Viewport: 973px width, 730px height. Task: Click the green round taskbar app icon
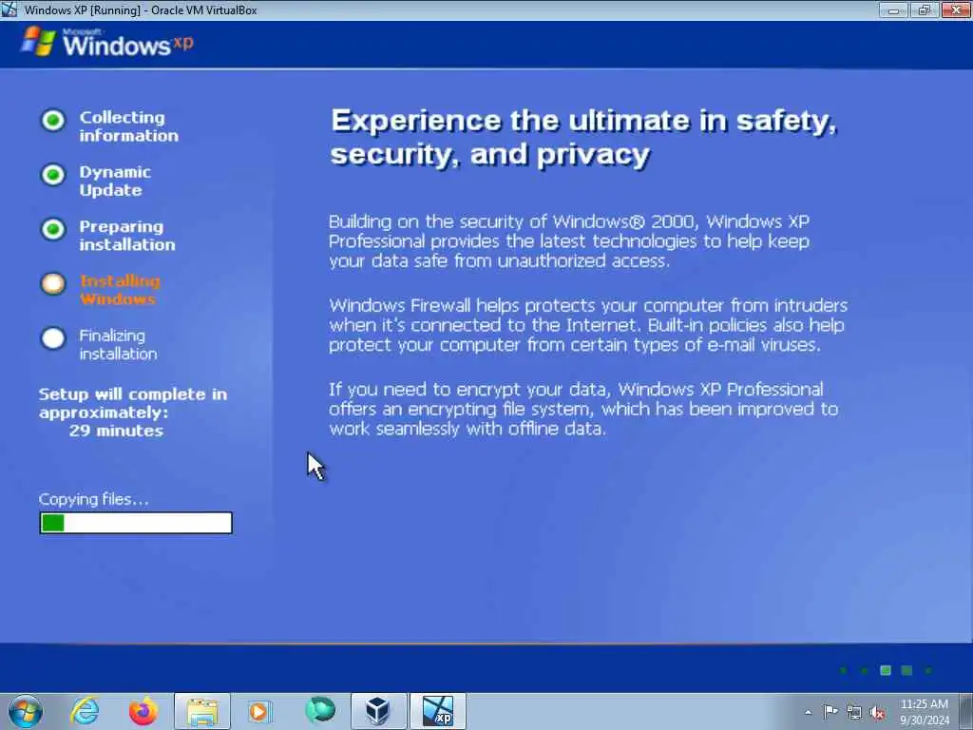point(320,710)
